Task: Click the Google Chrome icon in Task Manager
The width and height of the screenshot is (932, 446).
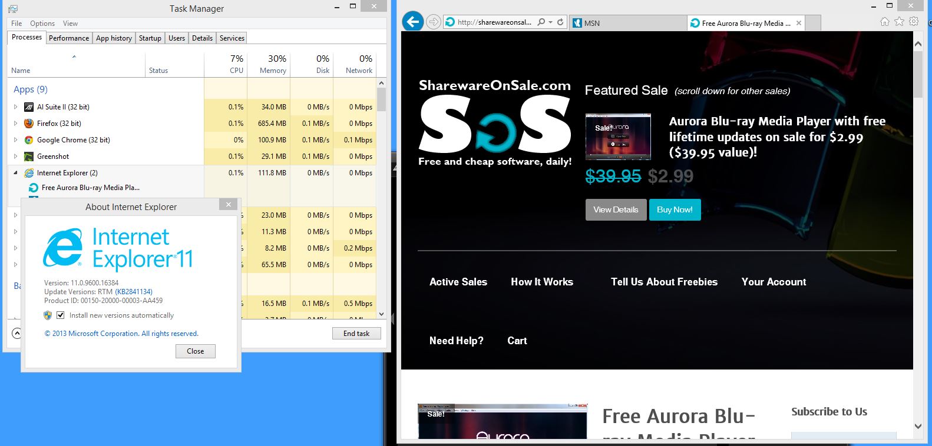Action: pyautogui.click(x=29, y=140)
